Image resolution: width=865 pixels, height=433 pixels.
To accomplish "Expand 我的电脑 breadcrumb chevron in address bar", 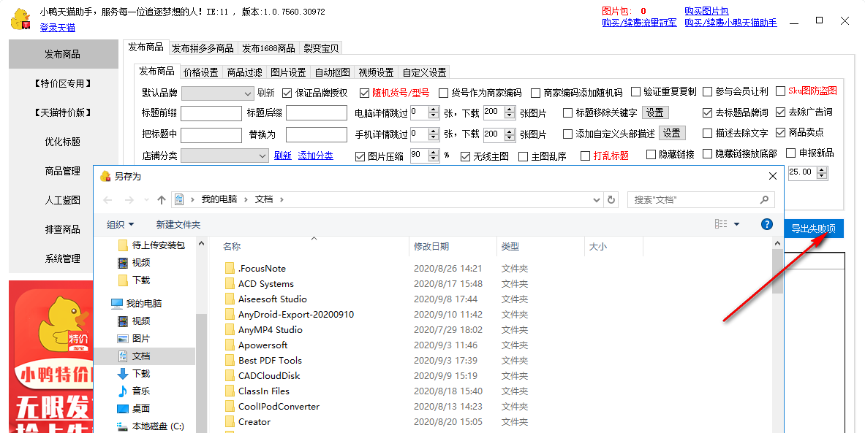I will [x=246, y=199].
